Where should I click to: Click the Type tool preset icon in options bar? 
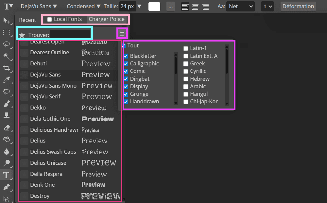pyautogui.click(x=9, y=6)
